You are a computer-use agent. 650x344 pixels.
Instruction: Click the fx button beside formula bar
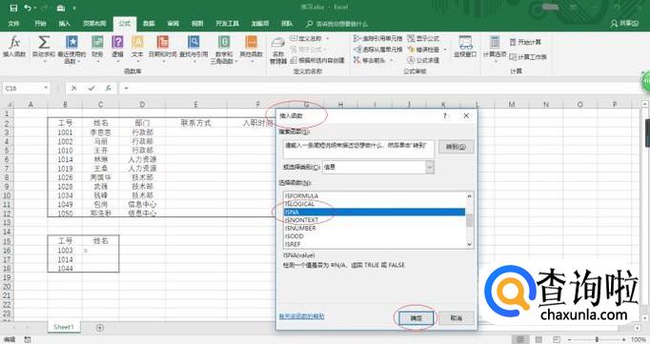coord(109,88)
